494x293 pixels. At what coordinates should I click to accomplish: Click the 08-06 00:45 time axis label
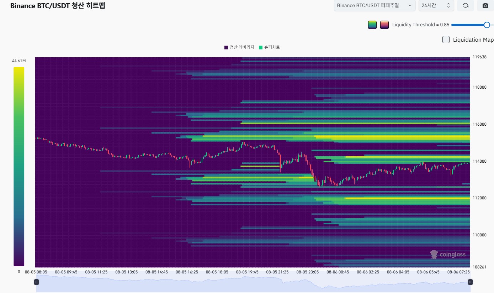[338, 272]
